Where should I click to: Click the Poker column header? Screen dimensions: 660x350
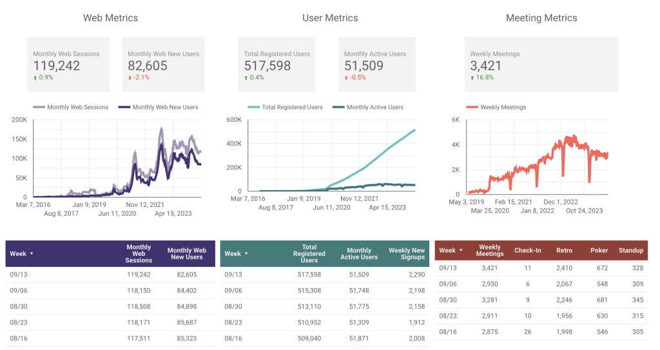[599, 251]
